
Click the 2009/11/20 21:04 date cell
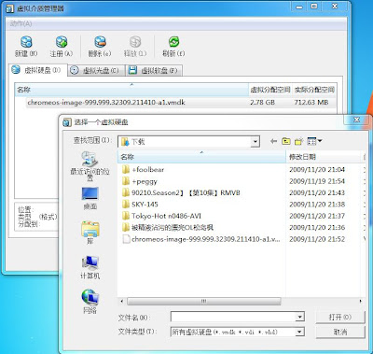317,170
